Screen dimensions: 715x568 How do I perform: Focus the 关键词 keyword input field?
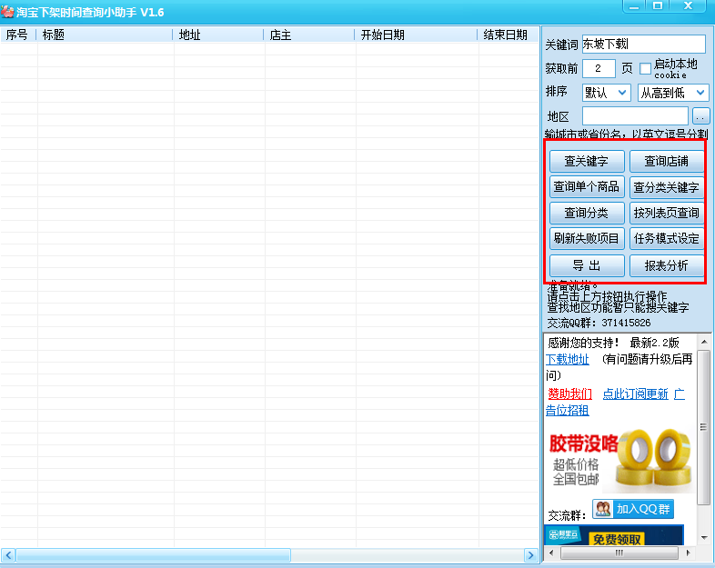(x=643, y=45)
